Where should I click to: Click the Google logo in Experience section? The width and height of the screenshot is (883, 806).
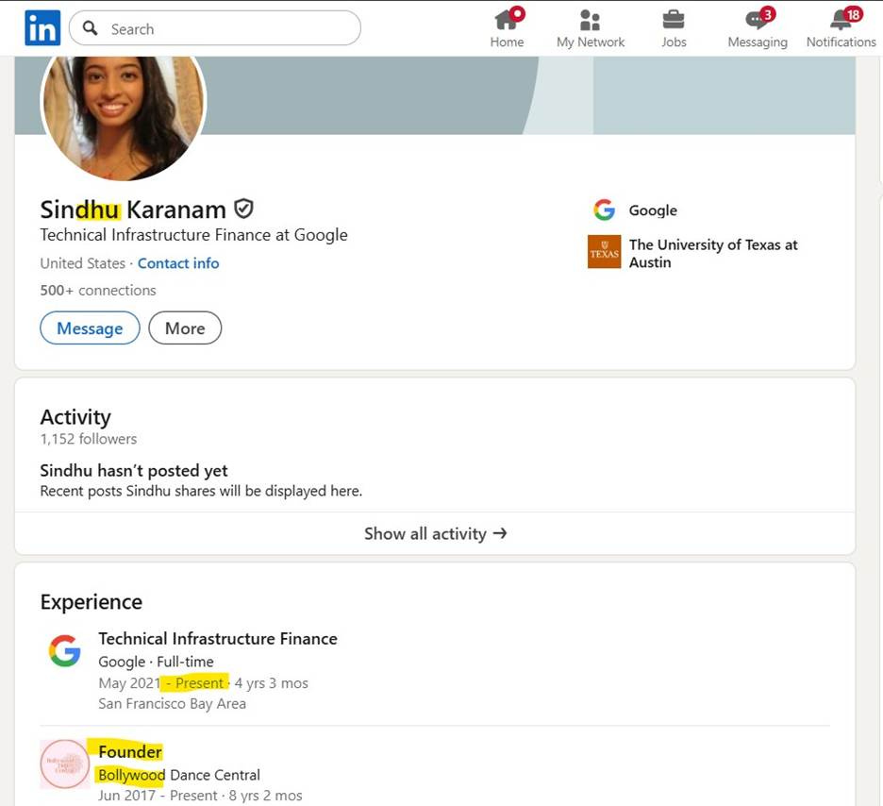click(65, 650)
